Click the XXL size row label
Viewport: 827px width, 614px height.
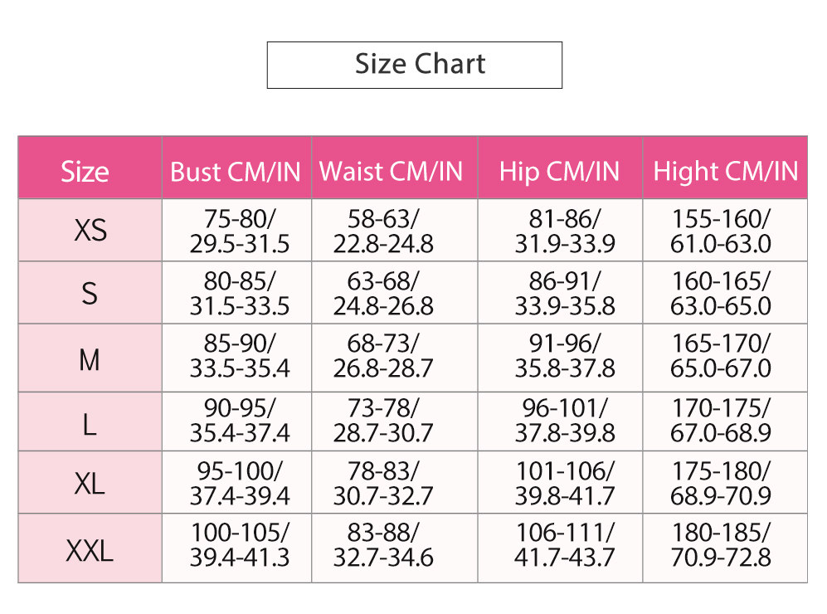pos(90,548)
